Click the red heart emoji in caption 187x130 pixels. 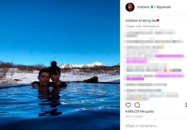click(x=158, y=21)
